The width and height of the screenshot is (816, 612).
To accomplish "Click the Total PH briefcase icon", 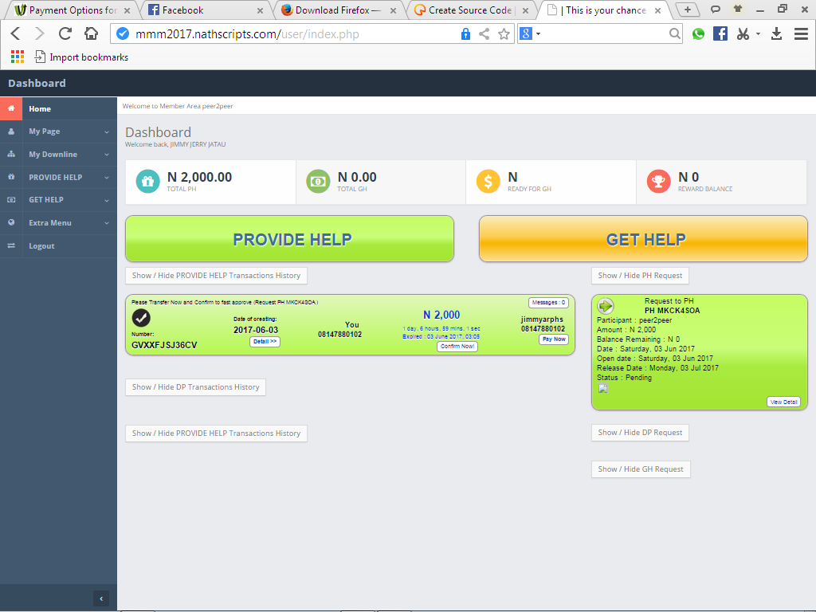I will [x=147, y=181].
